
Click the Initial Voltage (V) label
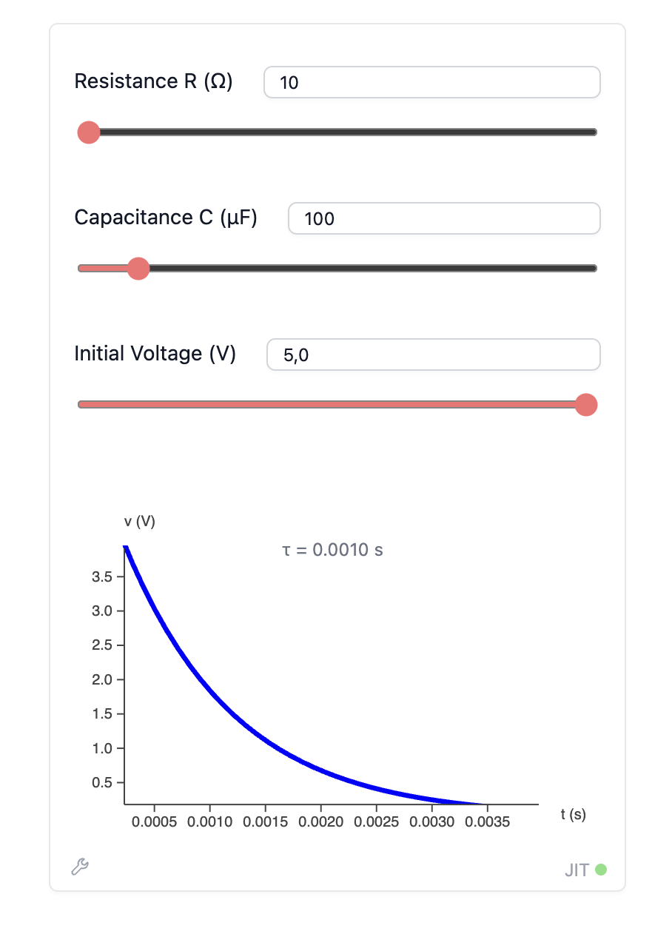point(155,354)
